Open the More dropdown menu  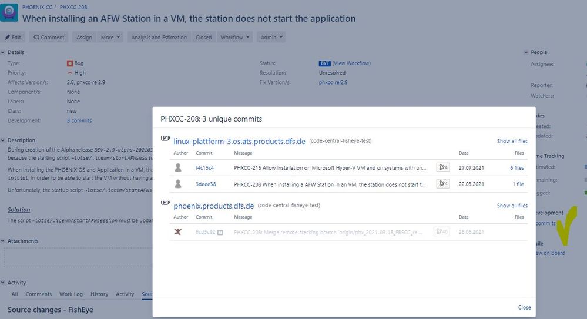tap(110, 37)
